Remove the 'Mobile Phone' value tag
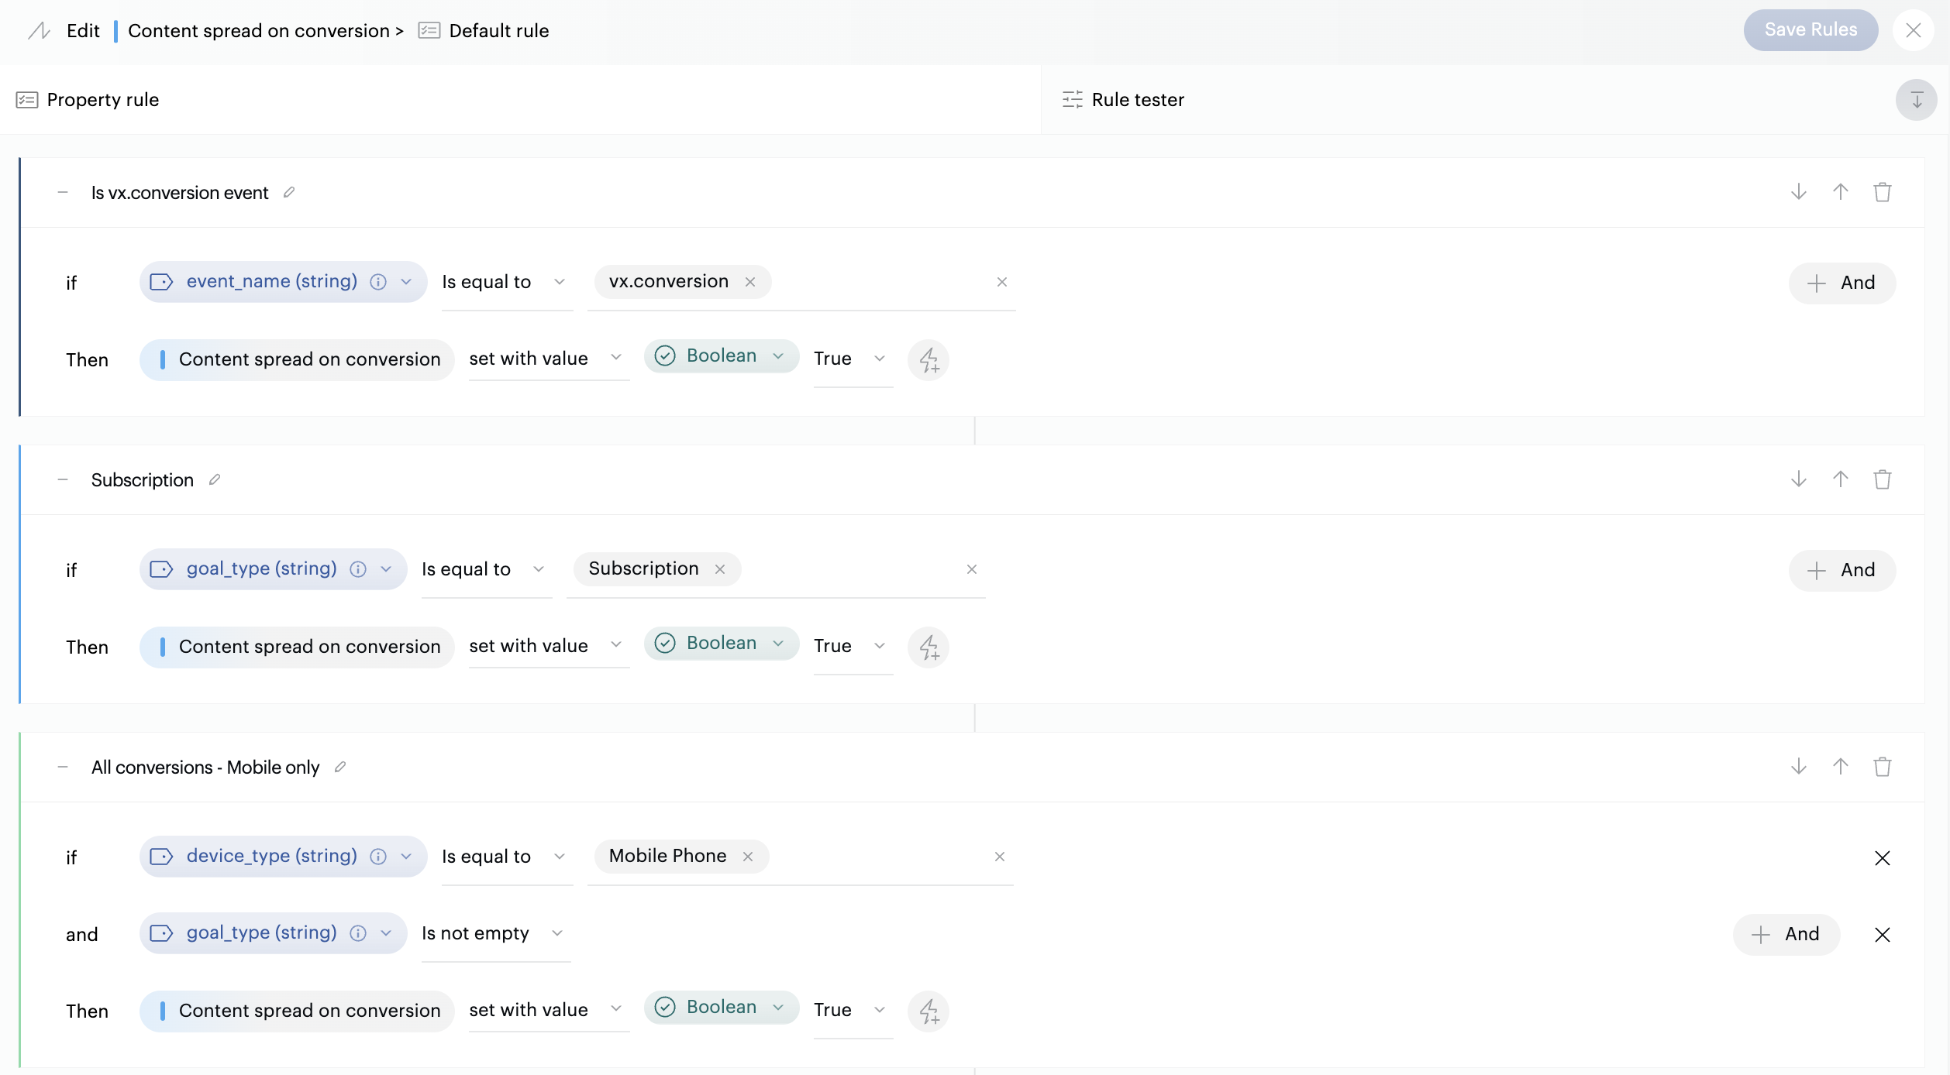Image resolution: width=1950 pixels, height=1075 pixels. 747,857
